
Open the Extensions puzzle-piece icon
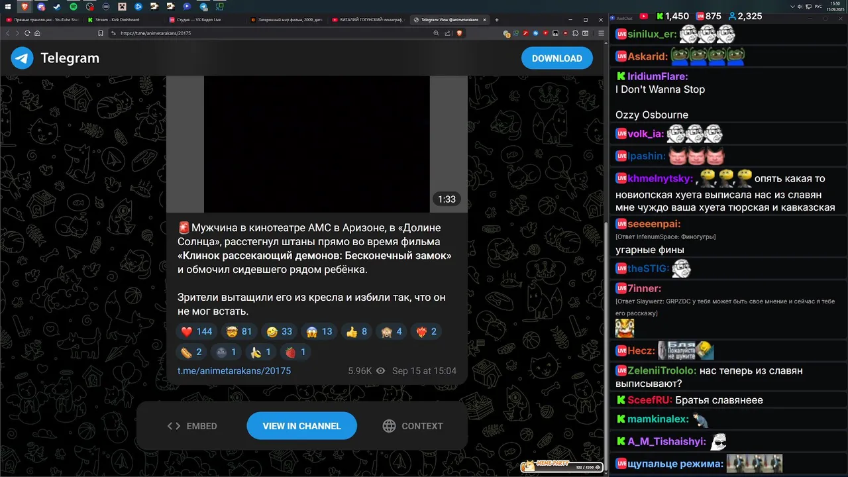575,33
